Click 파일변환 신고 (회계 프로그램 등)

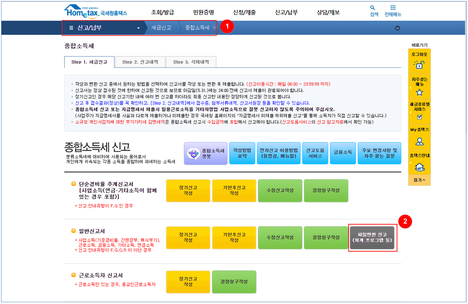pyautogui.click(x=372, y=238)
